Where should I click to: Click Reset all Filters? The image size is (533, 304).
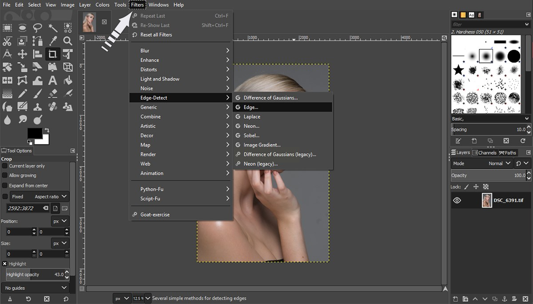156,35
